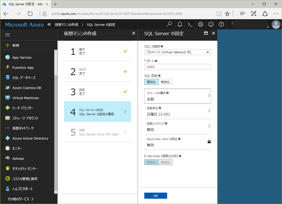The height and width of the screenshot is (204, 282).
Task: Open the コストの管理と請求 icon
Action: tap(8, 178)
